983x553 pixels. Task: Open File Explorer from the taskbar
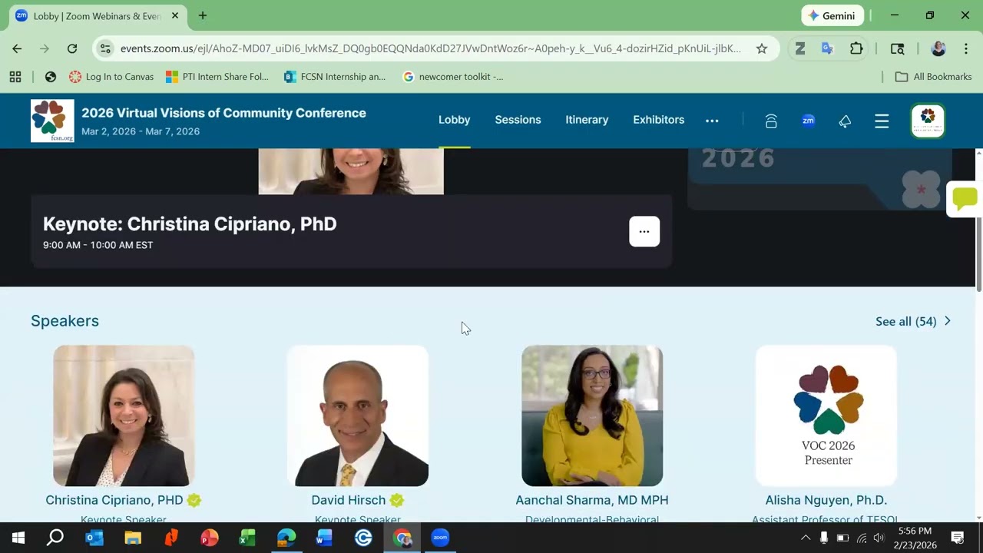pos(133,538)
